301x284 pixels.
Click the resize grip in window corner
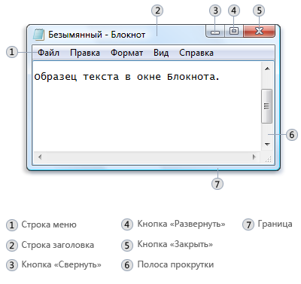268,159
